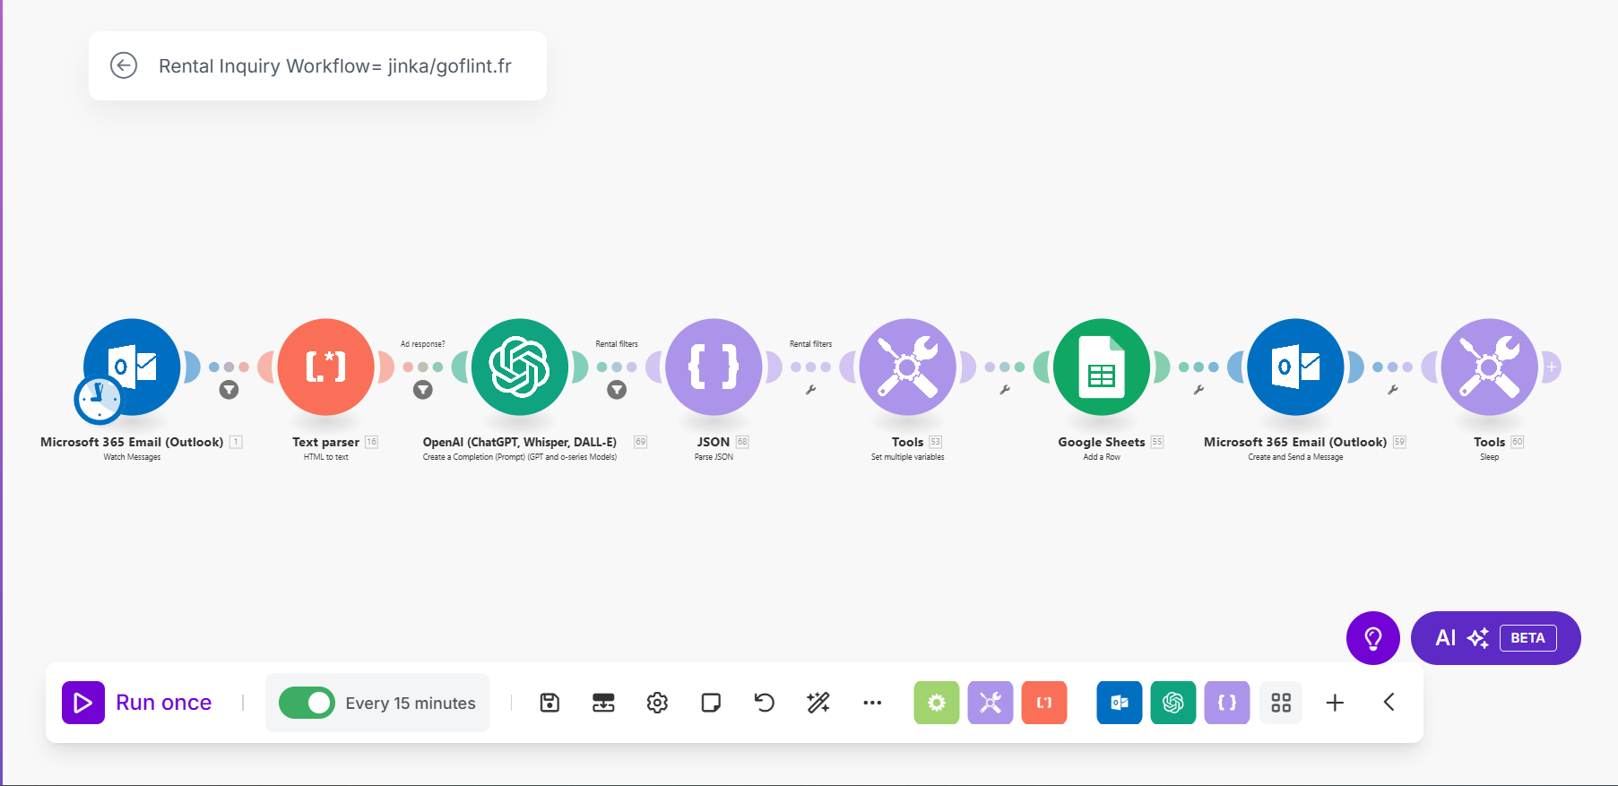Open the Tools Sleep module
The width and height of the screenshot is (1618, 786).
tap(1490, 367)
